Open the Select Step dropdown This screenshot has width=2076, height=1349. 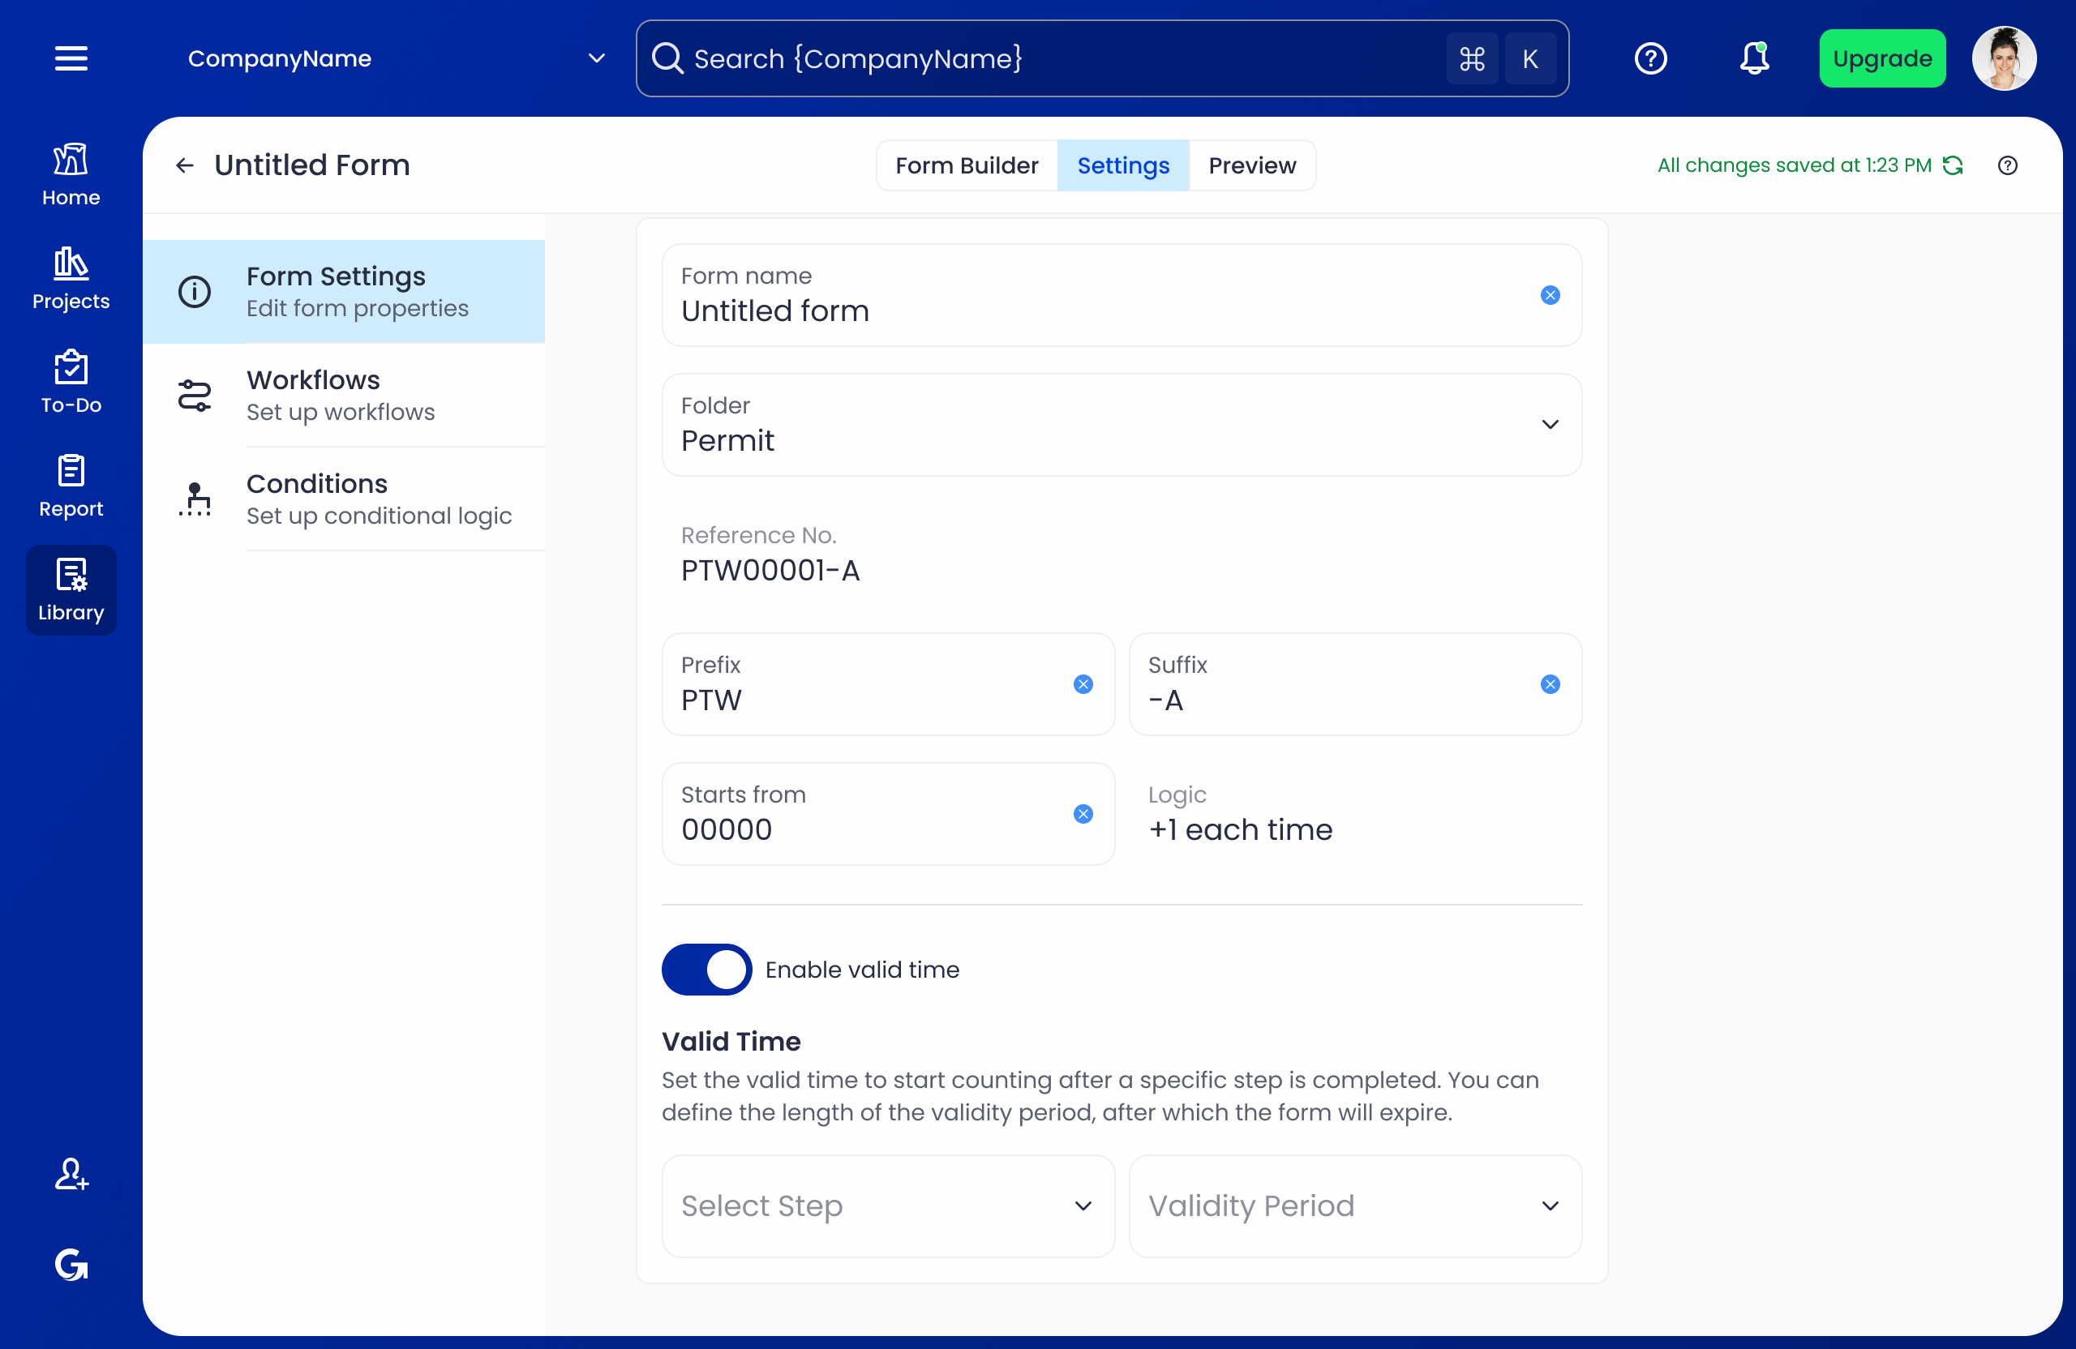pyautogui.click(x=888, y=1206)
